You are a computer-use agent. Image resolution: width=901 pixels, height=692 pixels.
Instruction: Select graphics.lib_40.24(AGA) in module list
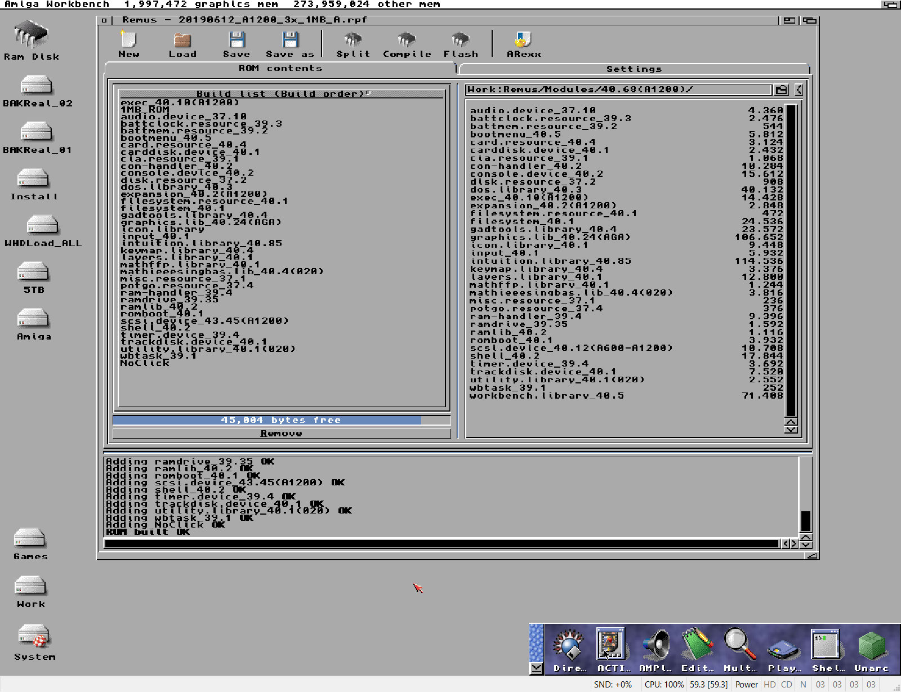click(626, 237)
